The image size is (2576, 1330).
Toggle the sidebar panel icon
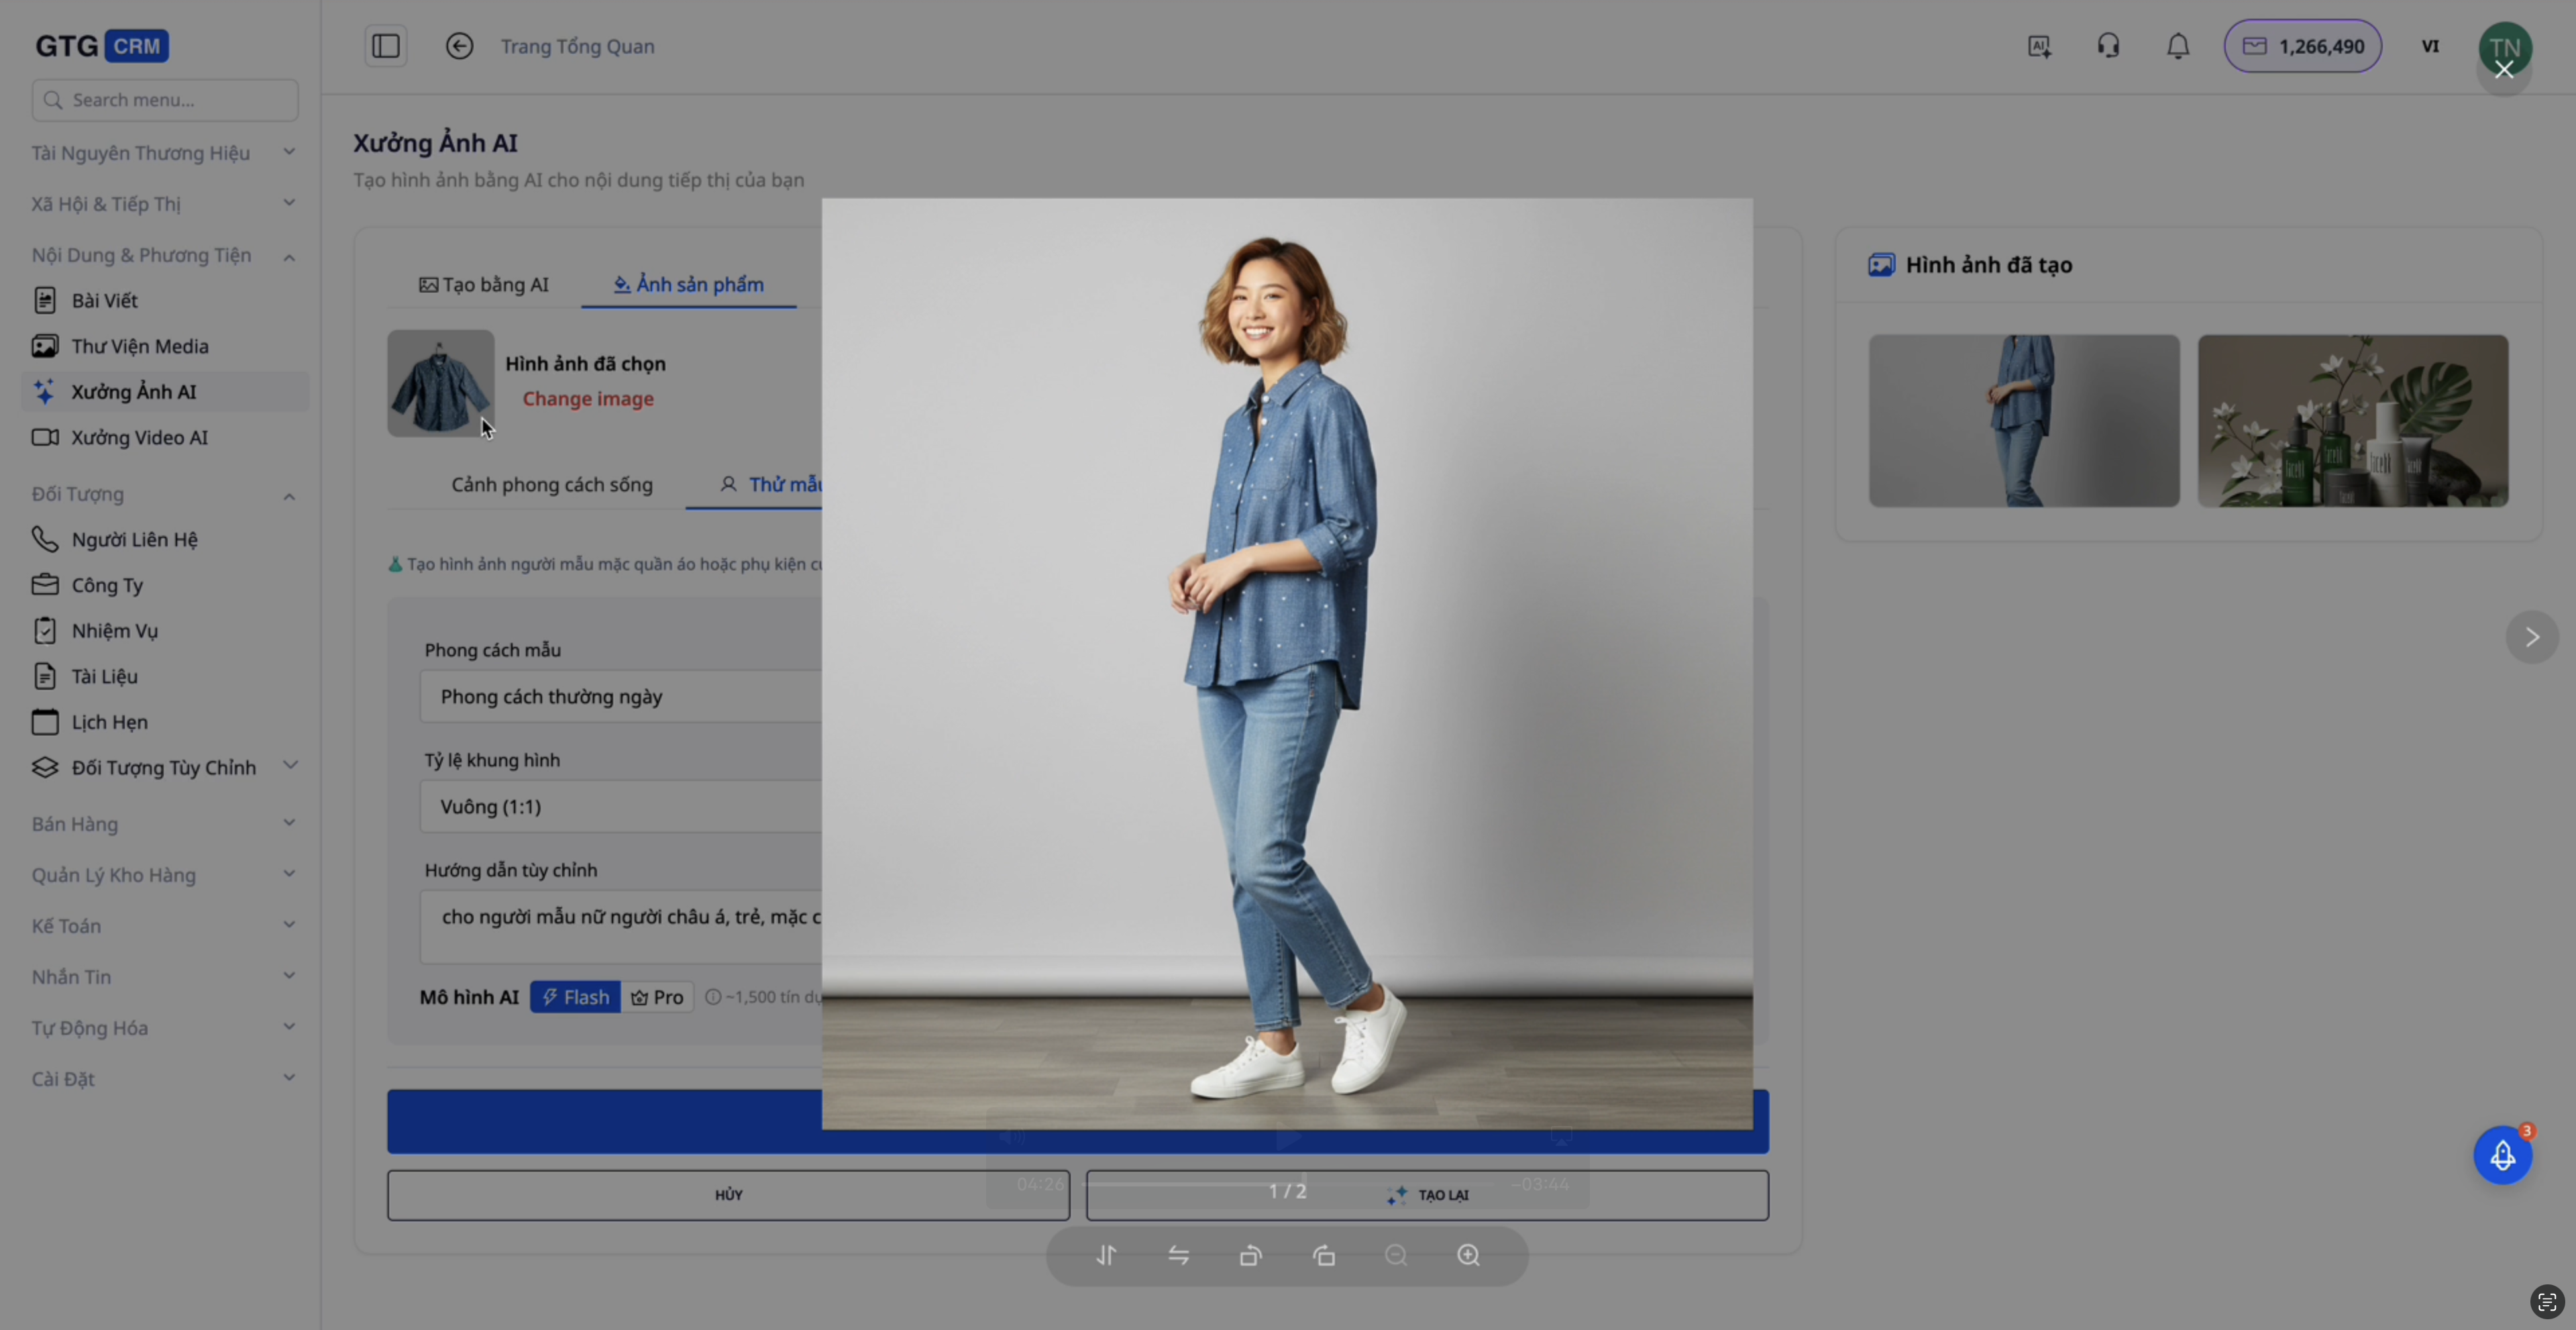(386, 46)
